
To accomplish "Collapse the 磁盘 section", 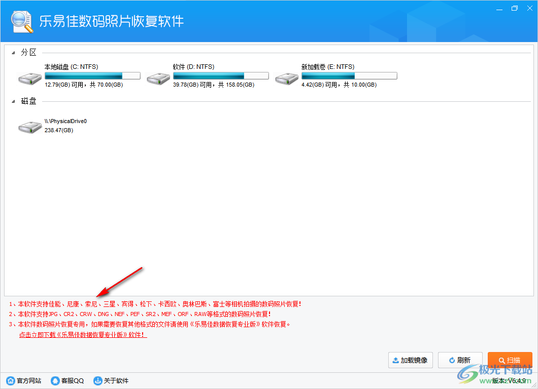I will click(x=13, y=101).
